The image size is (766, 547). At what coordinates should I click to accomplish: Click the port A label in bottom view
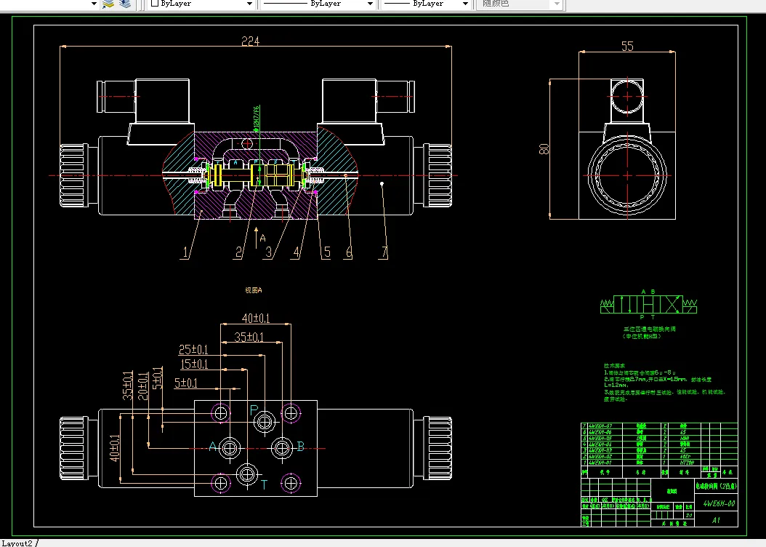[x=212, y=447]
